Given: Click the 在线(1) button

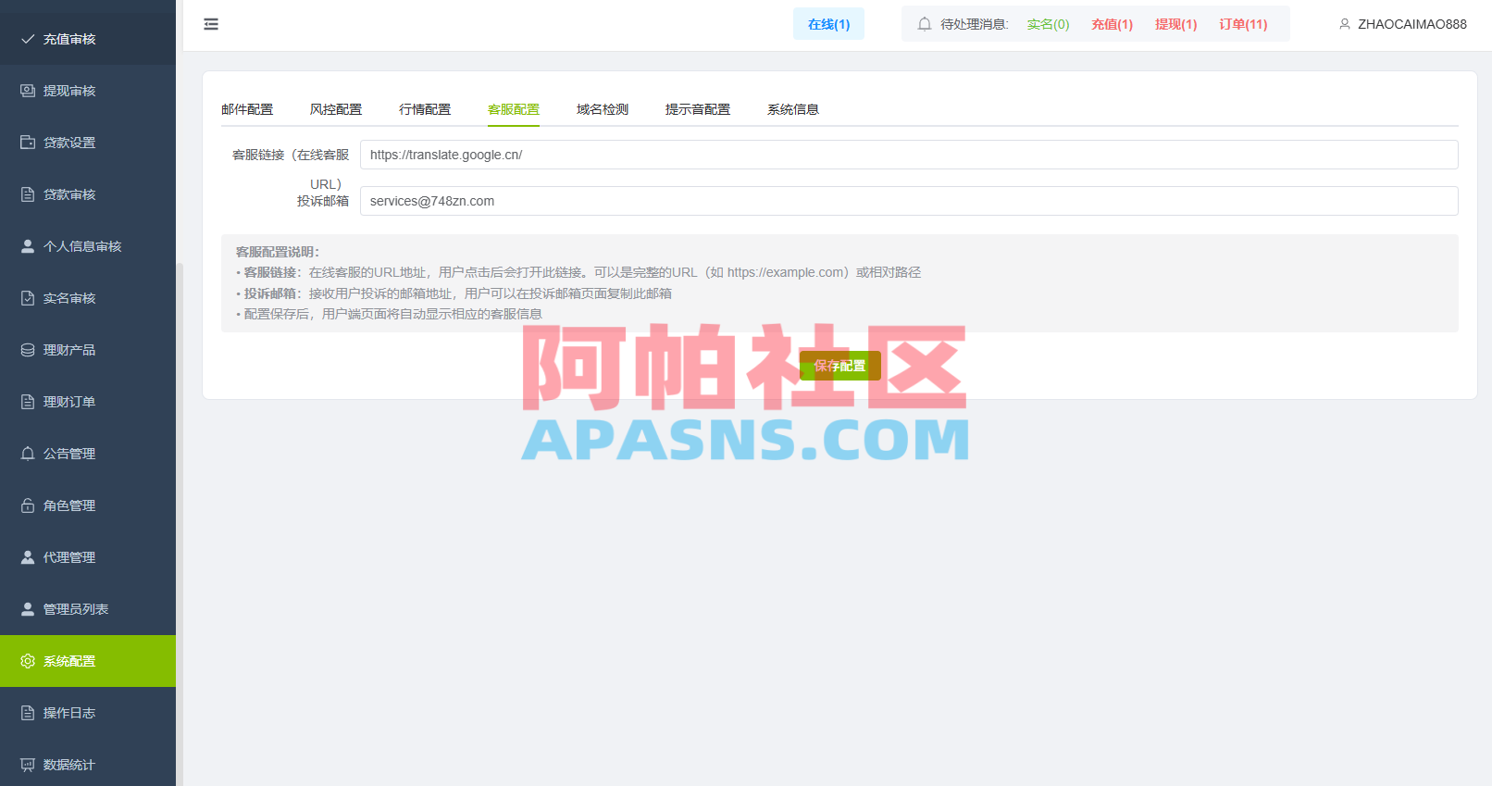Looking at the screenshot, I should click(x=828, y=24).
